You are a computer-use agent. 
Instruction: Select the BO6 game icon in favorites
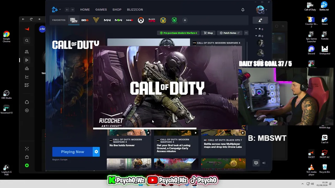coord(85,20)
